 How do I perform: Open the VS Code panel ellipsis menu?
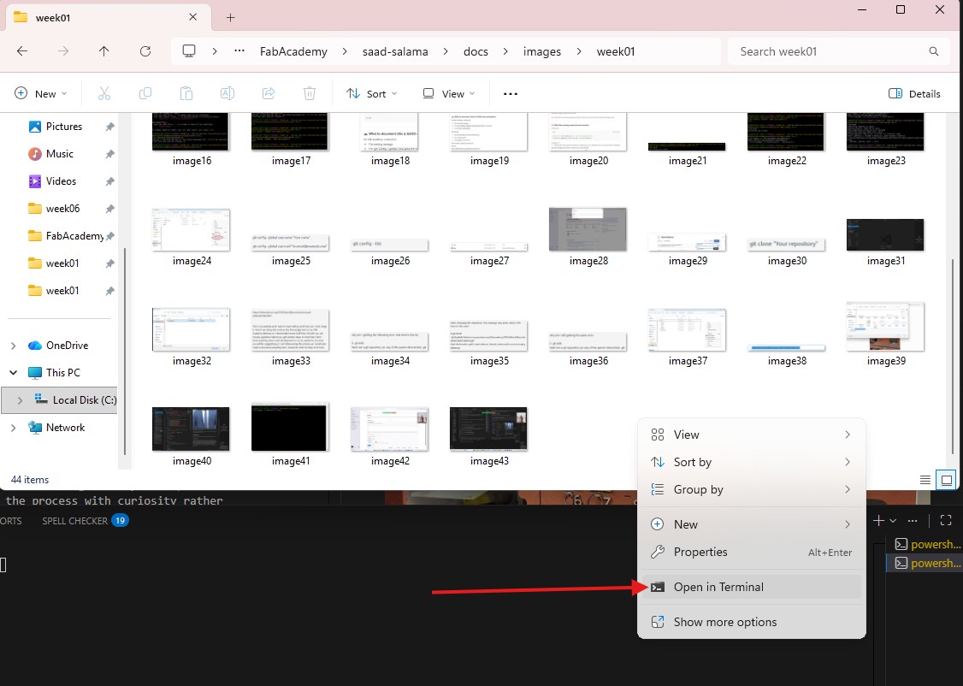click(913, 521)
